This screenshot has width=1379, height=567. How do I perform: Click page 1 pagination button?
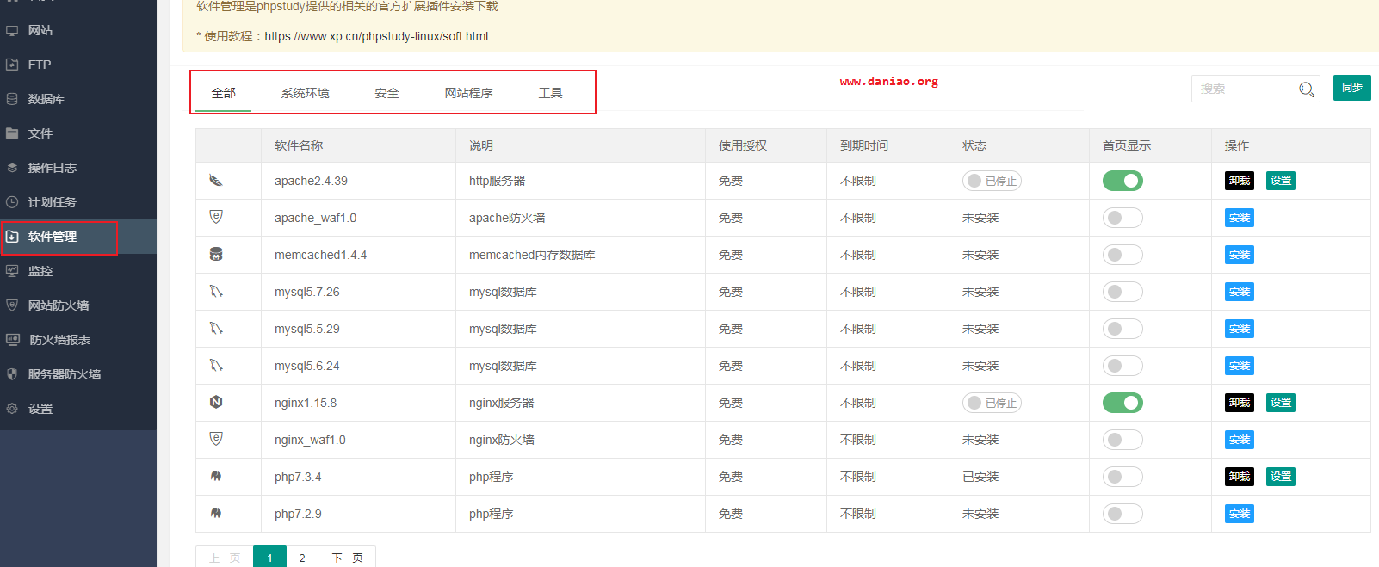(x=269, y=558)
